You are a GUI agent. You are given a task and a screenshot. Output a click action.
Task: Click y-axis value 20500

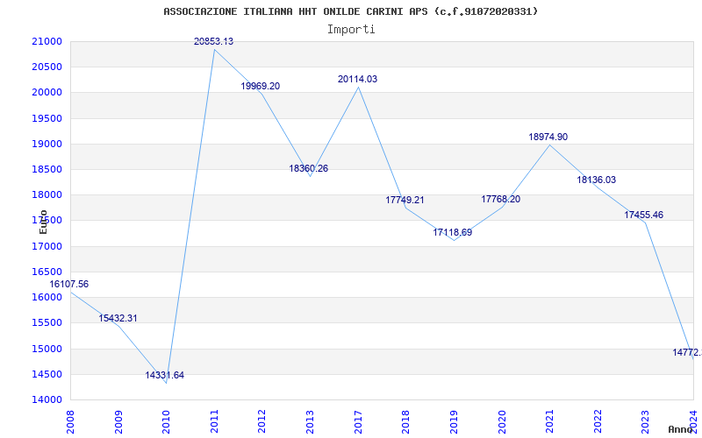pos(47,67)
